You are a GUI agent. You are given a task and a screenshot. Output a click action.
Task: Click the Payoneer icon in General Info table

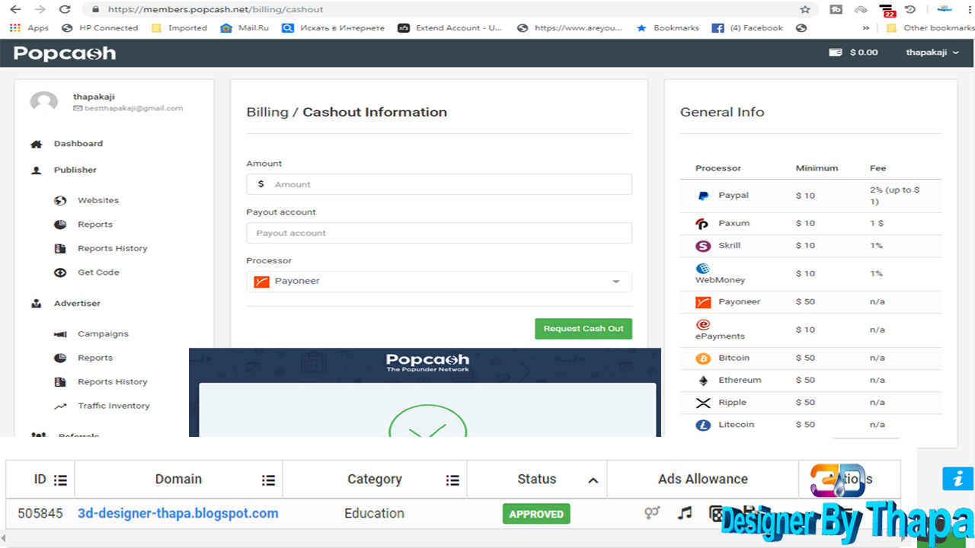pos(703,302)
